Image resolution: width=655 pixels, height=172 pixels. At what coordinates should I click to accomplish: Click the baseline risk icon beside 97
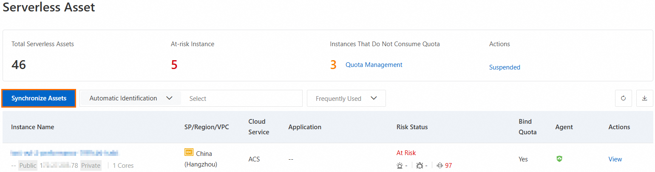440,166
